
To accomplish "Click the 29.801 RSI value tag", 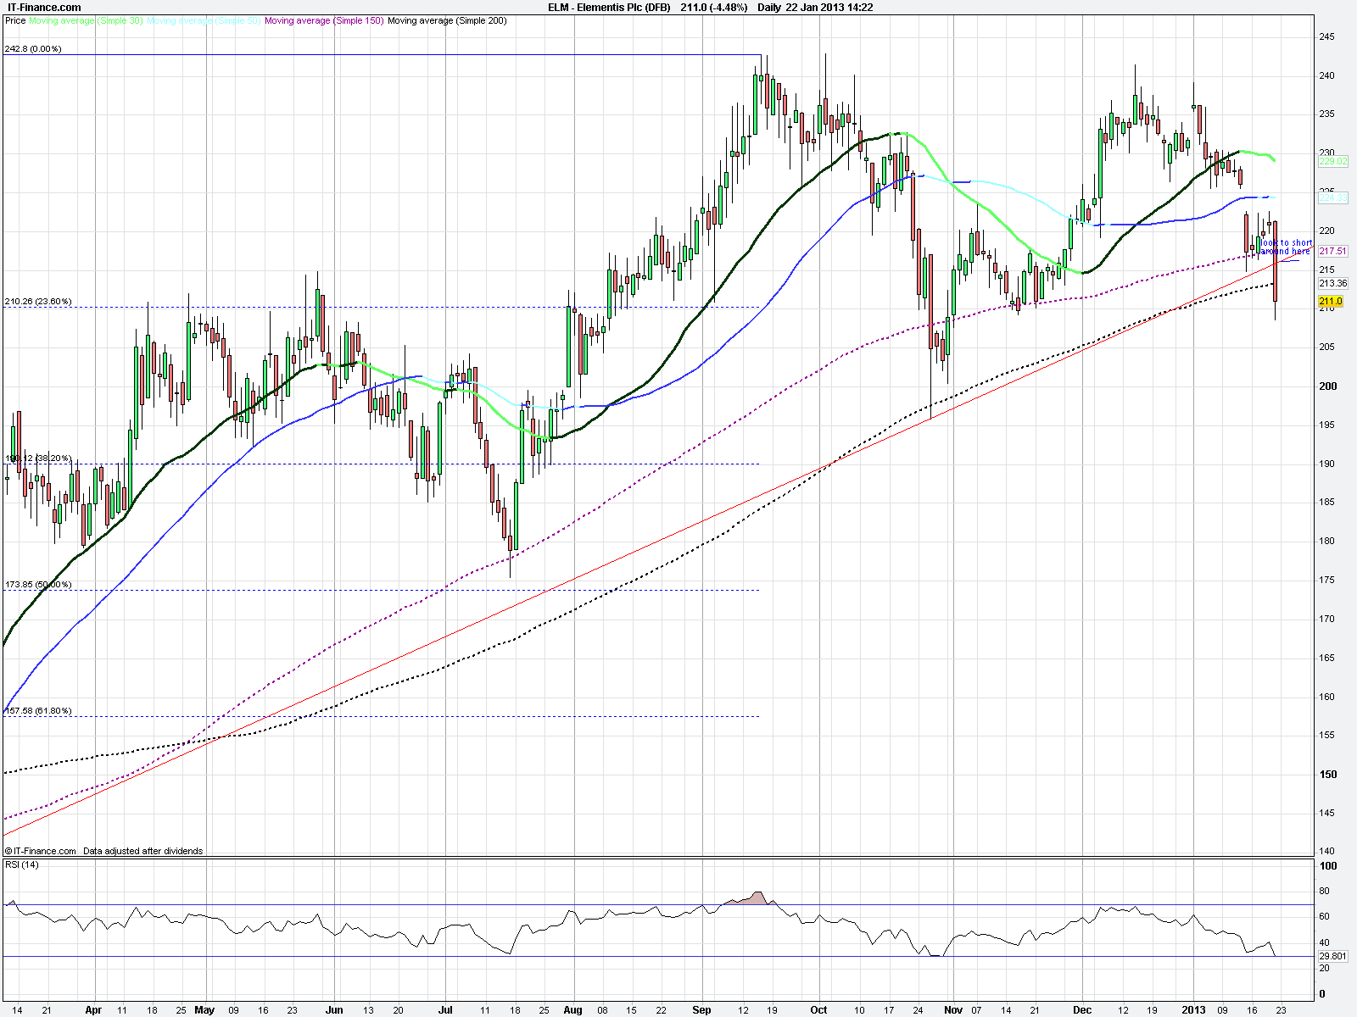I will 1332,956.
